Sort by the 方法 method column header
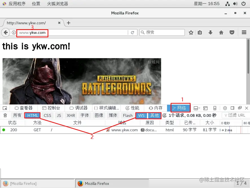 [37, 123]
